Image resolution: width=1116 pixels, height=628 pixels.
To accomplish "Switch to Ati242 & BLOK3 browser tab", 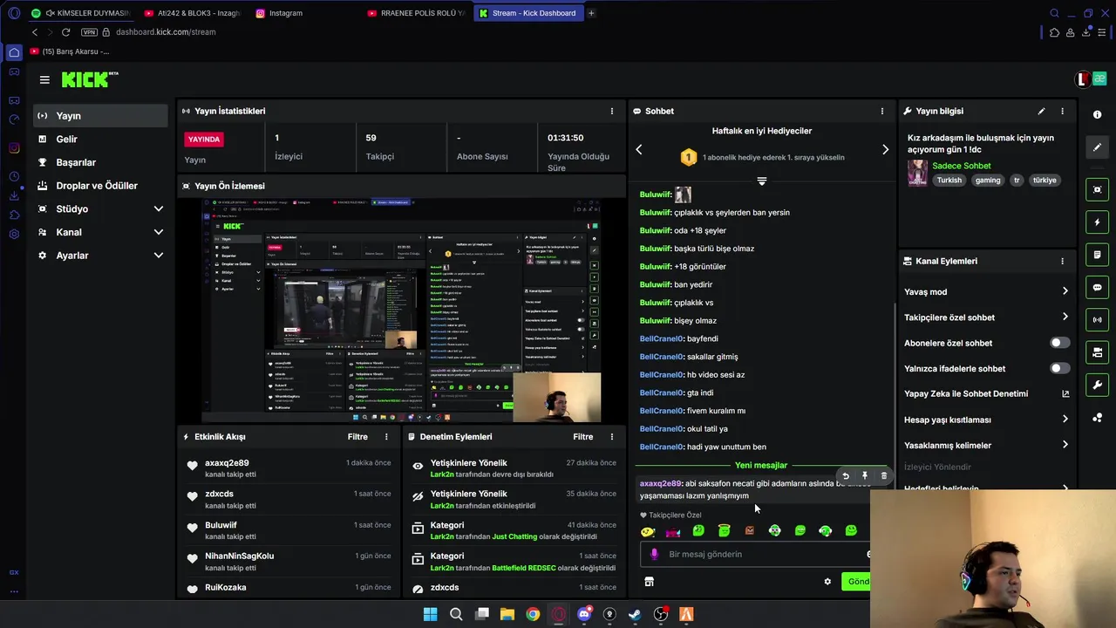I will (191, 13).
